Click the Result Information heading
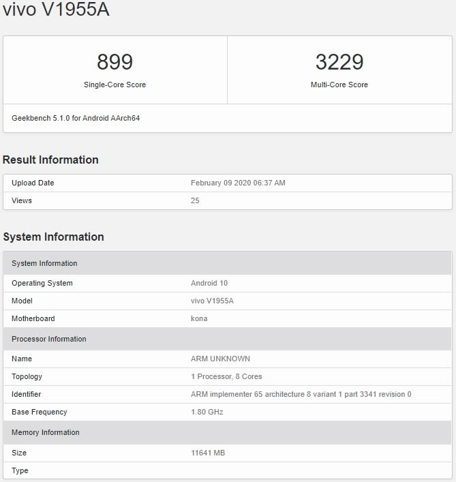The height and width of the screenshot is (482, 456). pos(50,160)
